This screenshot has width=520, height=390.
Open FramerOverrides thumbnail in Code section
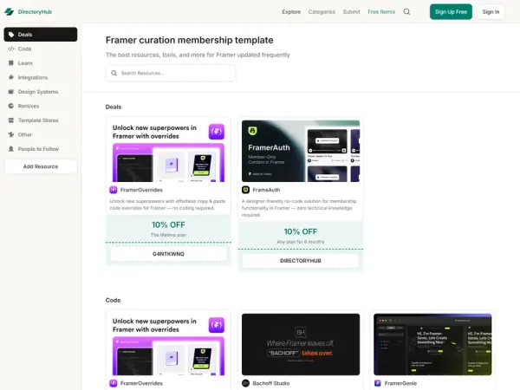pos(168,345)
